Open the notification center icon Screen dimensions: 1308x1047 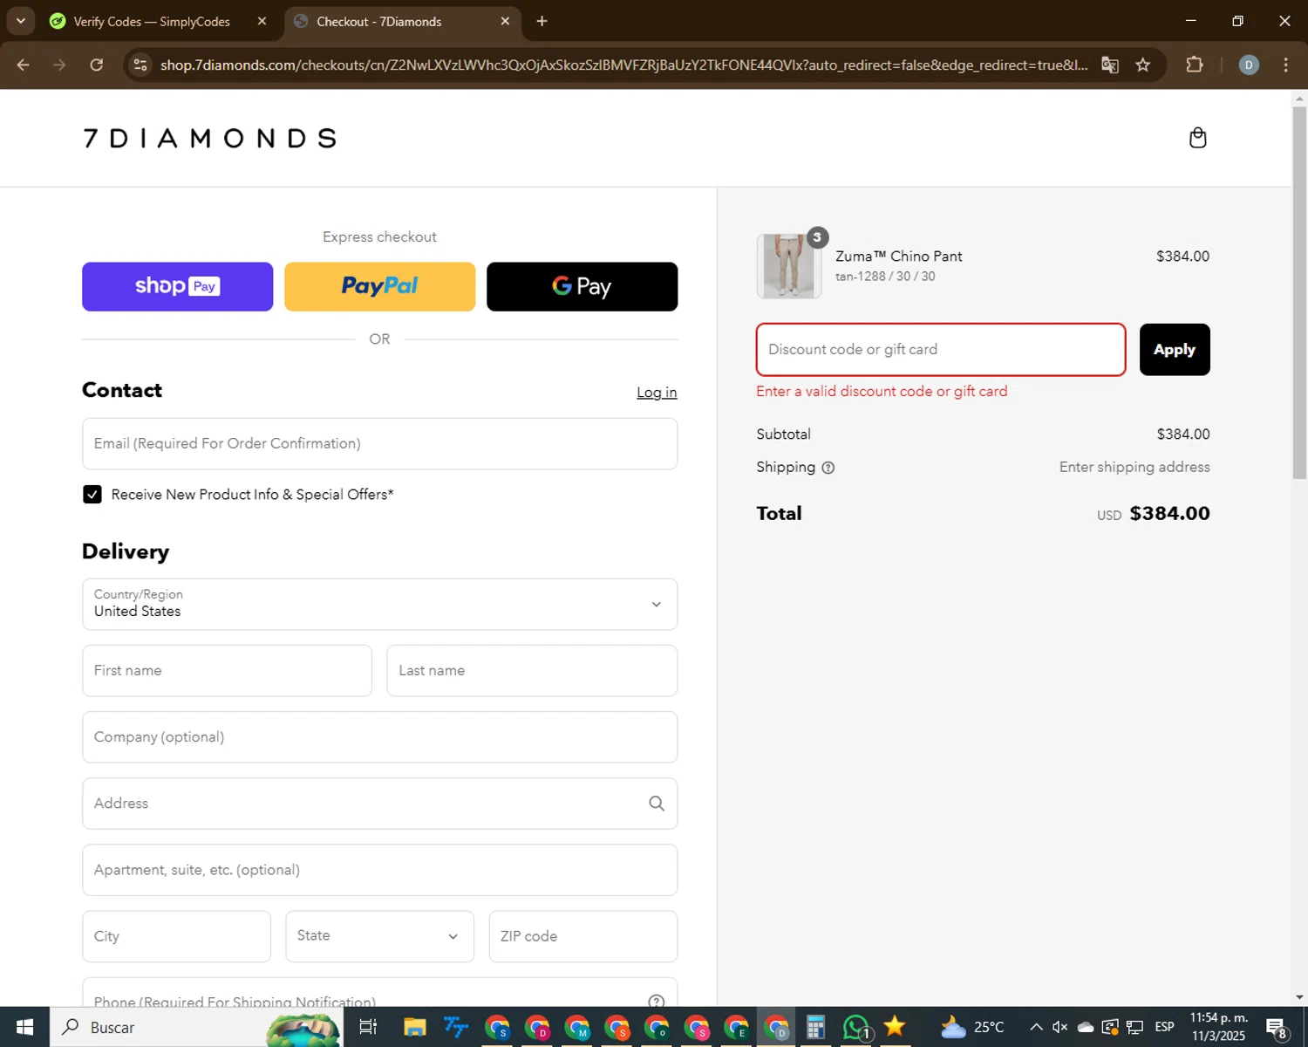pos(1277,1027)
